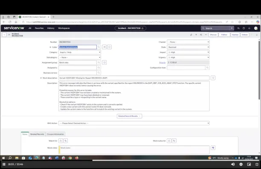Click the Caller lookup search icon
The image size is (261, 169).
click(x=99, y=47)
